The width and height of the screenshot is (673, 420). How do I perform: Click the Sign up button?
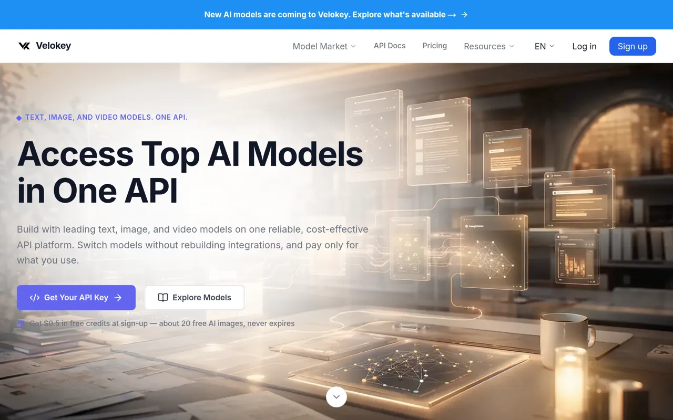coord(633,46)
